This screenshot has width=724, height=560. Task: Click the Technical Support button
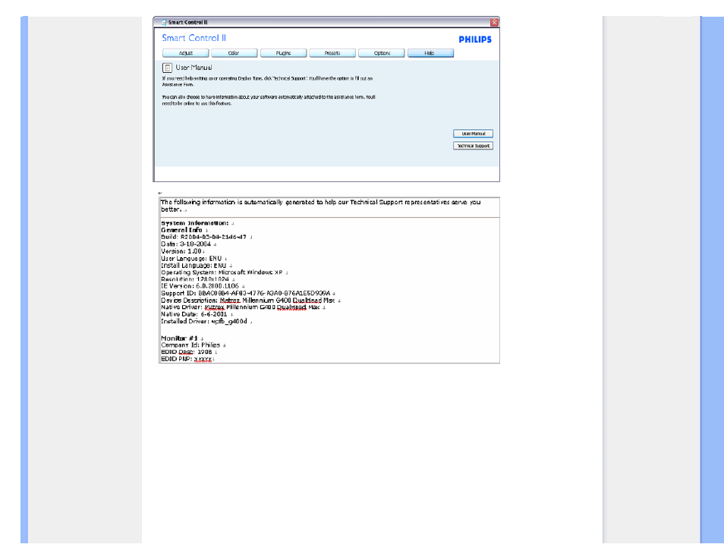pyautogui.click(x=474, y=146)
